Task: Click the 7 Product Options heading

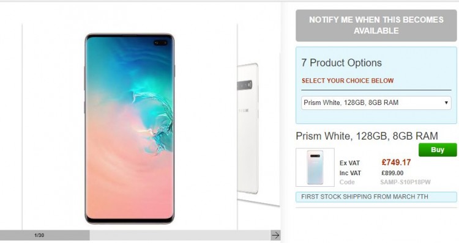Action: click(x=341, y=63)
